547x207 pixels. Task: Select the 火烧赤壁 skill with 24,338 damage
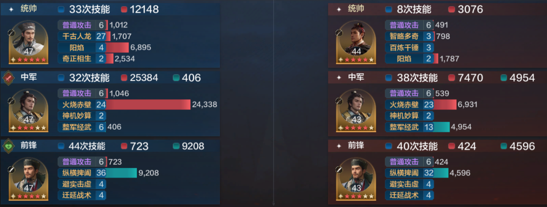coord(138,104)
